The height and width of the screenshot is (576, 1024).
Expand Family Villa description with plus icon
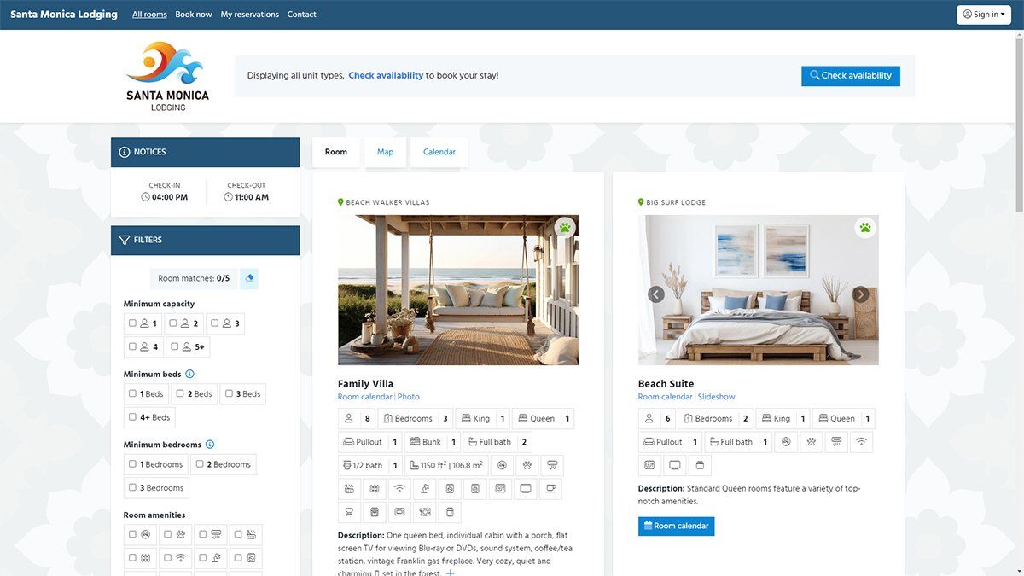click(451, 573)
